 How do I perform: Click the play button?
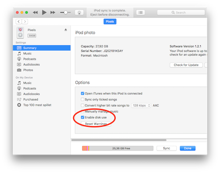(44, 12)
